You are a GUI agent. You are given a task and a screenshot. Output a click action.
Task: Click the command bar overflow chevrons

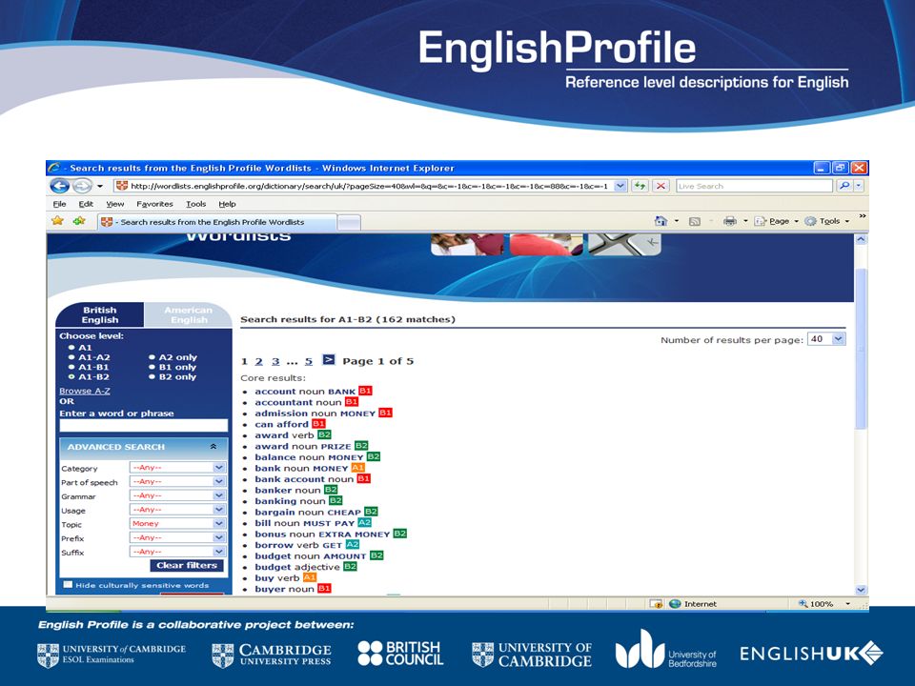(862, 216)
